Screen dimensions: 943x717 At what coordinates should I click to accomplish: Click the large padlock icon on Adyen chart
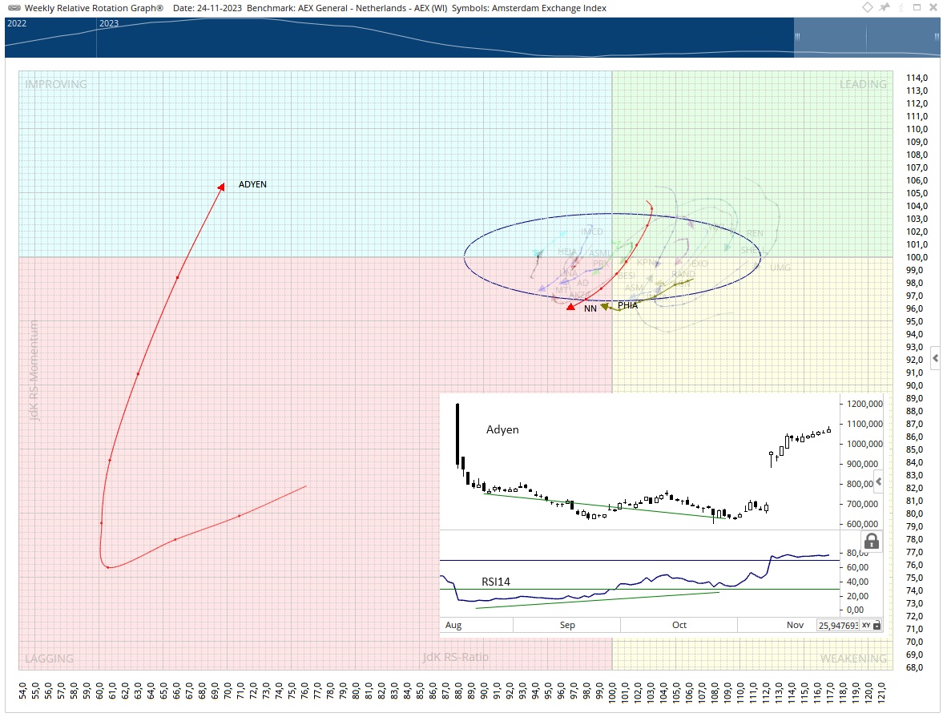click(872, 541)
